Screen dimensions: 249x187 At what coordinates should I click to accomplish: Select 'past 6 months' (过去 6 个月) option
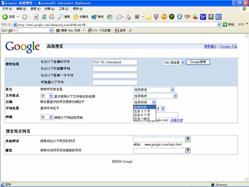[145, 115]
